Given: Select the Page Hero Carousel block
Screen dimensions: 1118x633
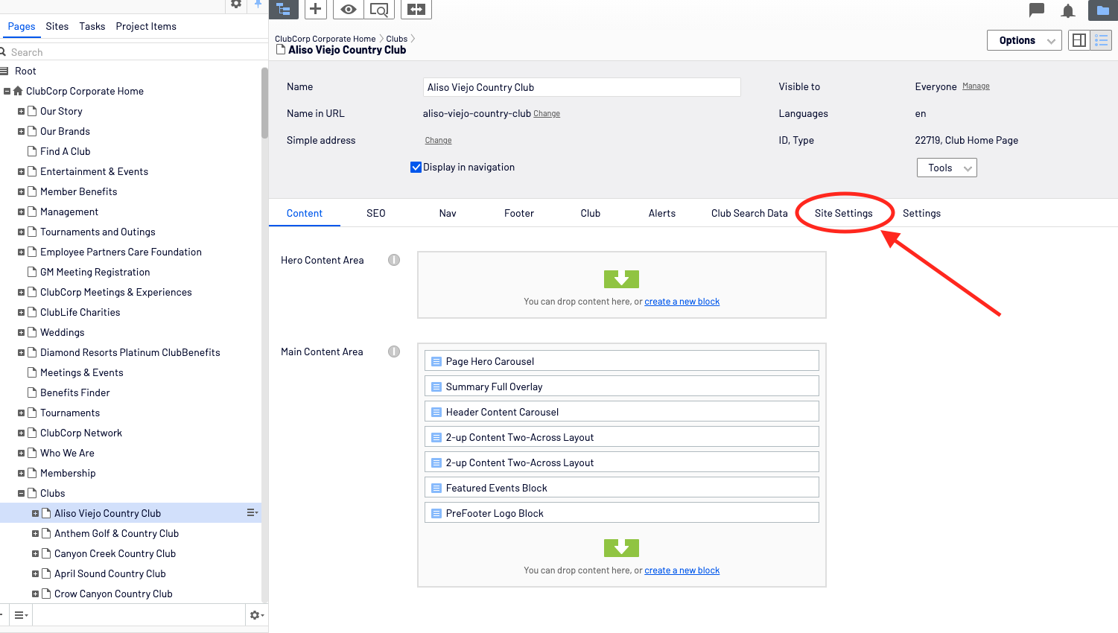Looking at the screenshot, I should pyautogui.click(x=622, y=361).
